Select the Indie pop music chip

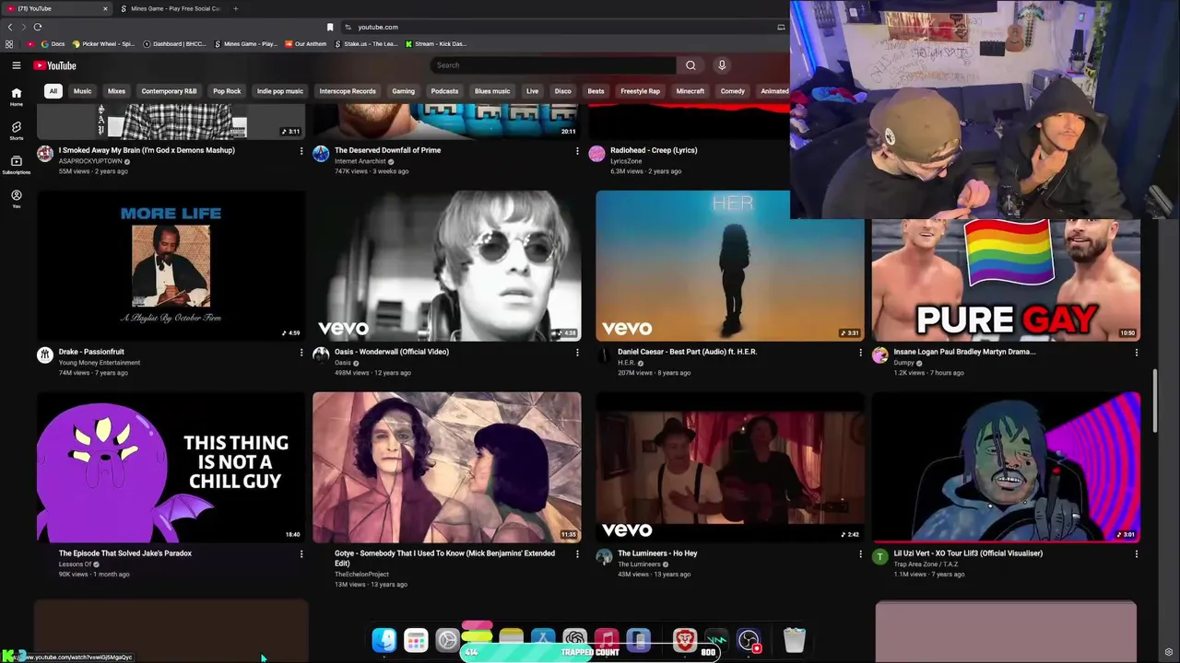click(x=279, y=91)
